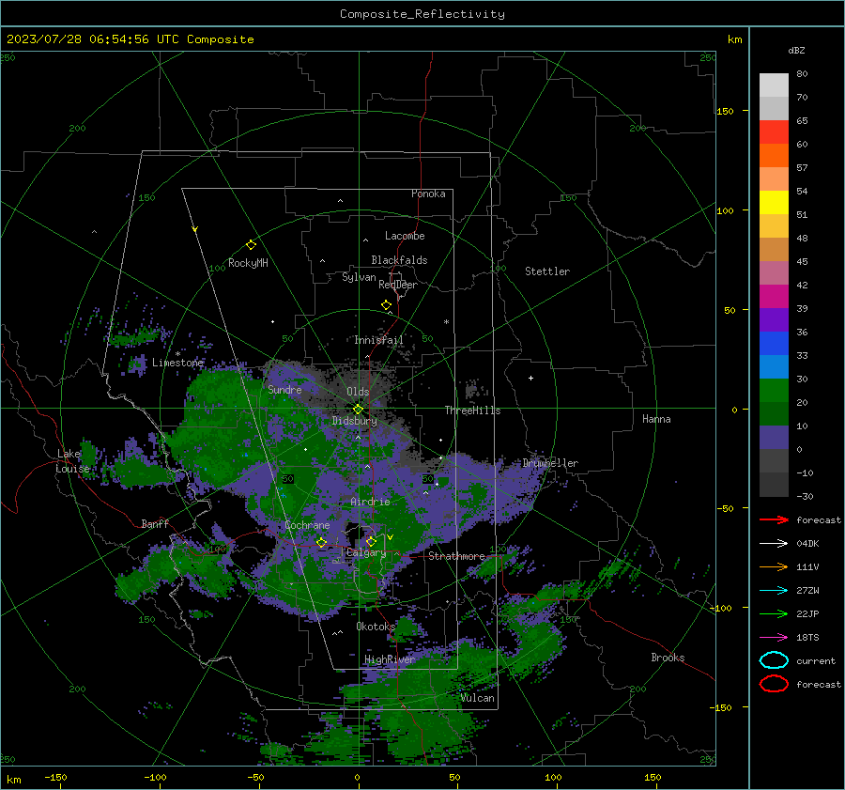
Task: Click the 51 dBZ yellow color swatch
Action: tap(774, 202)
